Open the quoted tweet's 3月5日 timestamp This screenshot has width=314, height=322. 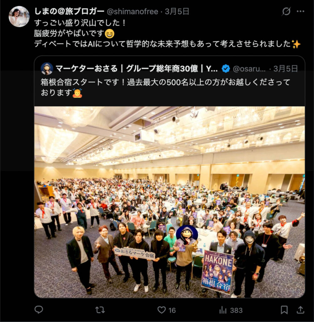click(x=285, y=69)
